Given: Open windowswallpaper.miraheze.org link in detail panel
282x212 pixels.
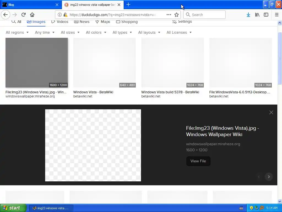Looking at the screenshot, I should 213,144.
